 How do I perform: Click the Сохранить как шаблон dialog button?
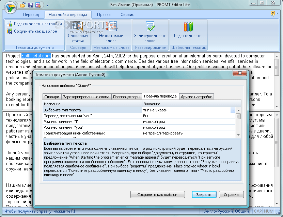pyautogui.click(x=157, y=195)
